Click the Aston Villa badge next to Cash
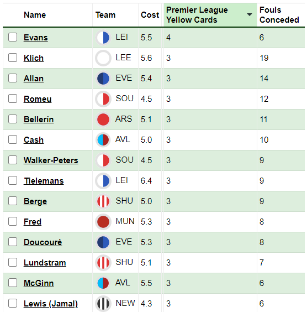Viewport: 307px width, 312px height. (x=103, y=140)
